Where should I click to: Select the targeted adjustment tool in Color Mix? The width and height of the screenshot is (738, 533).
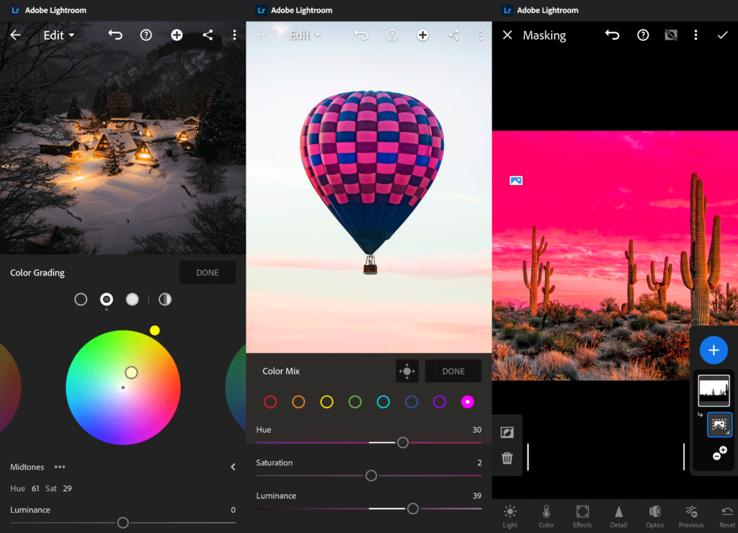[407, 371]
